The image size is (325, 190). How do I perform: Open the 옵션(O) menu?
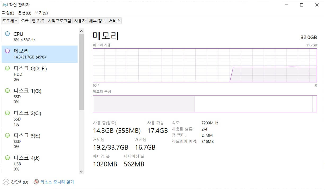click(24, 13)
